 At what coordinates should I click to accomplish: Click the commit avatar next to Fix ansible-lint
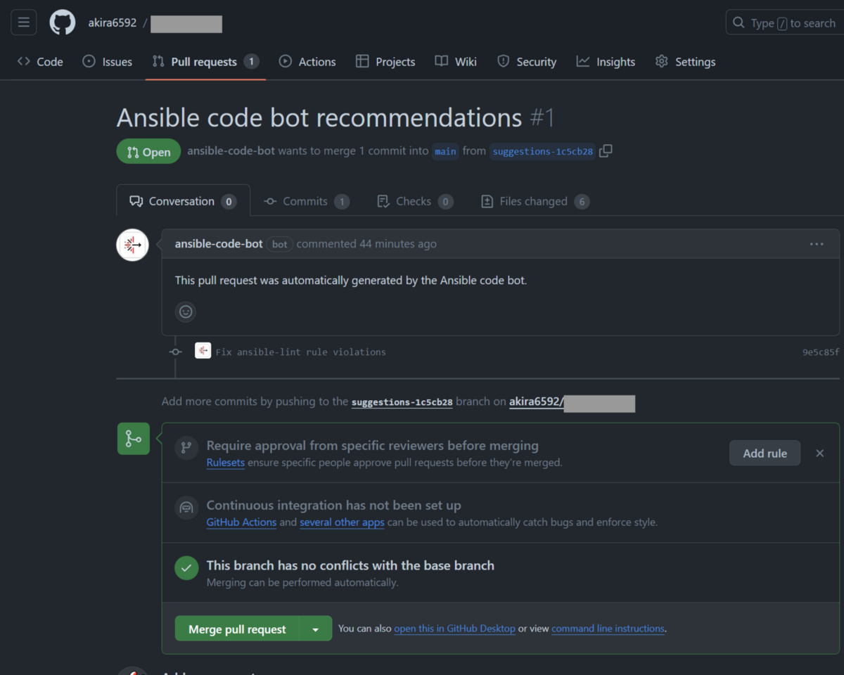click(203, 351)
